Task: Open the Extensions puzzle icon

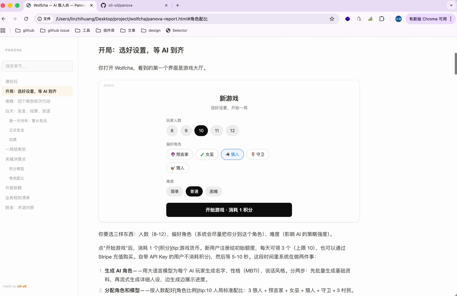Action: [382, 19]
